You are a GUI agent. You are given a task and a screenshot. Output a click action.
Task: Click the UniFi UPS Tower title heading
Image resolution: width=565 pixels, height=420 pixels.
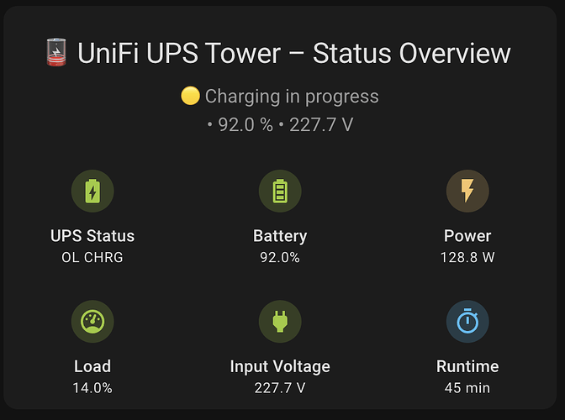click(294, 54)
